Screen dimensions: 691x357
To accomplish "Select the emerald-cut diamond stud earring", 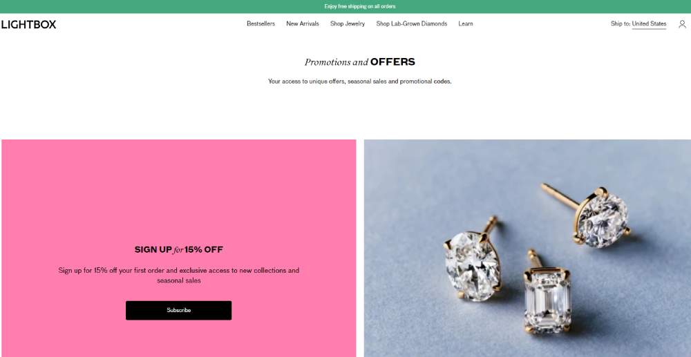I will pos(547,294).
